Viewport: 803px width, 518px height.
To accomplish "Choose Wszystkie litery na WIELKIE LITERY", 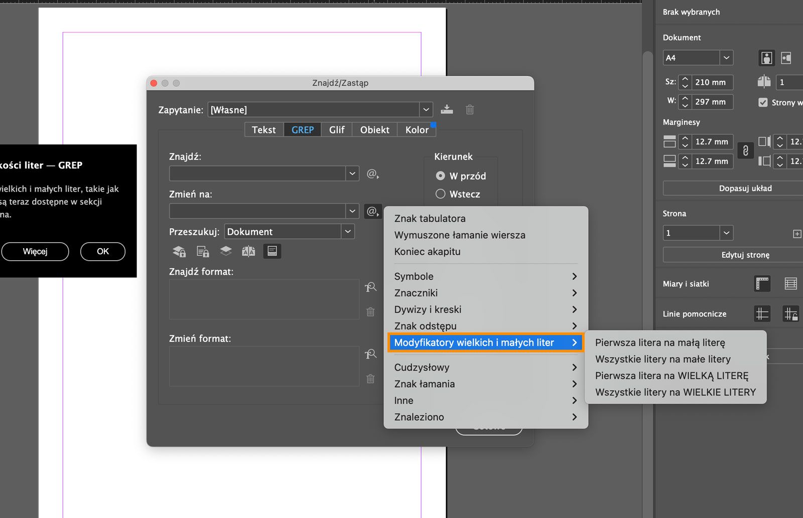I will (x=676, y=392).
